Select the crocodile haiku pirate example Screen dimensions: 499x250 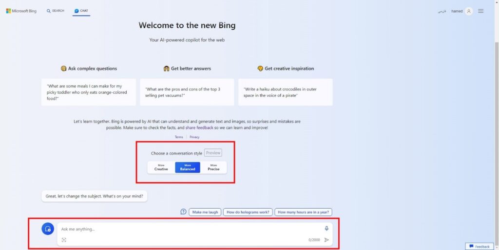(x=286, y=92)
